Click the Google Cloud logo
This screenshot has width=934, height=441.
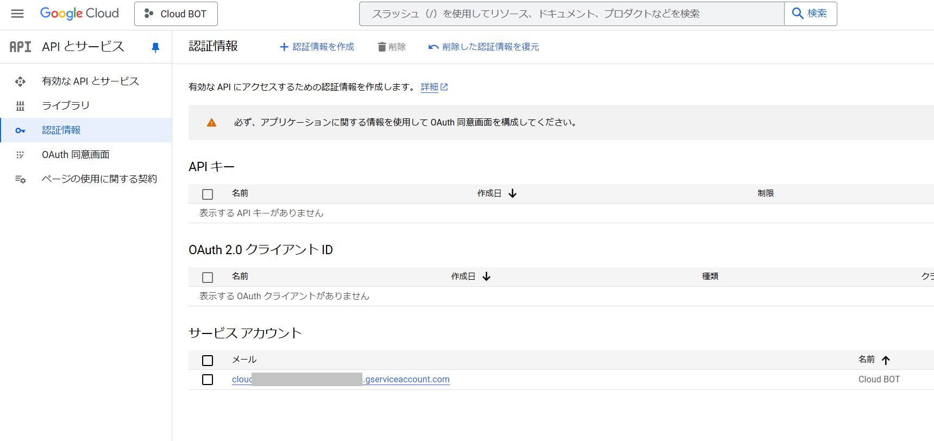pos(79,14)
